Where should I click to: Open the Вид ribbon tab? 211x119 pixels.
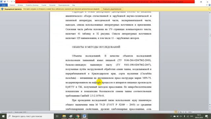click(x=74, y=5)
